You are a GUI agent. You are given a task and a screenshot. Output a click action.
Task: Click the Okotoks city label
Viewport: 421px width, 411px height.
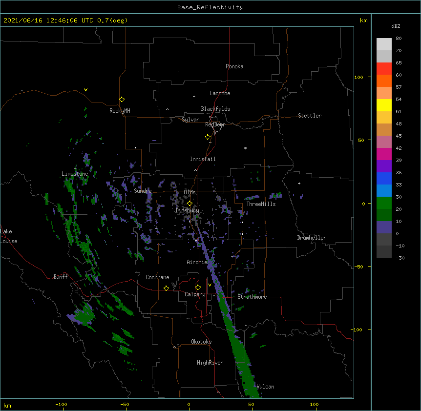coord(201,342)
